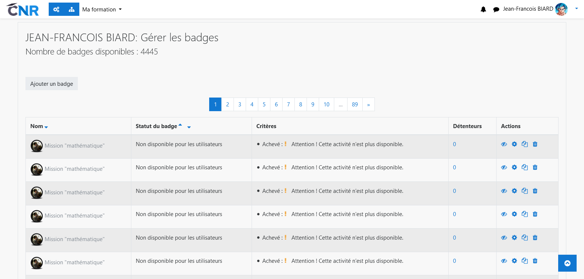This screenshot has width=584, height=279.
Task: Duplicate fifth row badge with copy icon
Action: (x=525, y=238)
